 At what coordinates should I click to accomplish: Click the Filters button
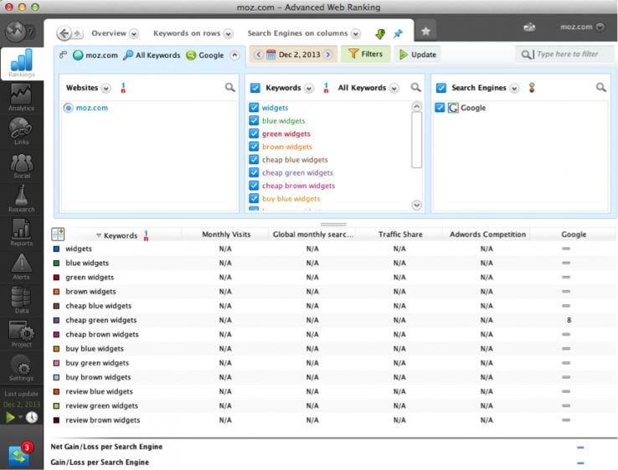click(365, 54)
